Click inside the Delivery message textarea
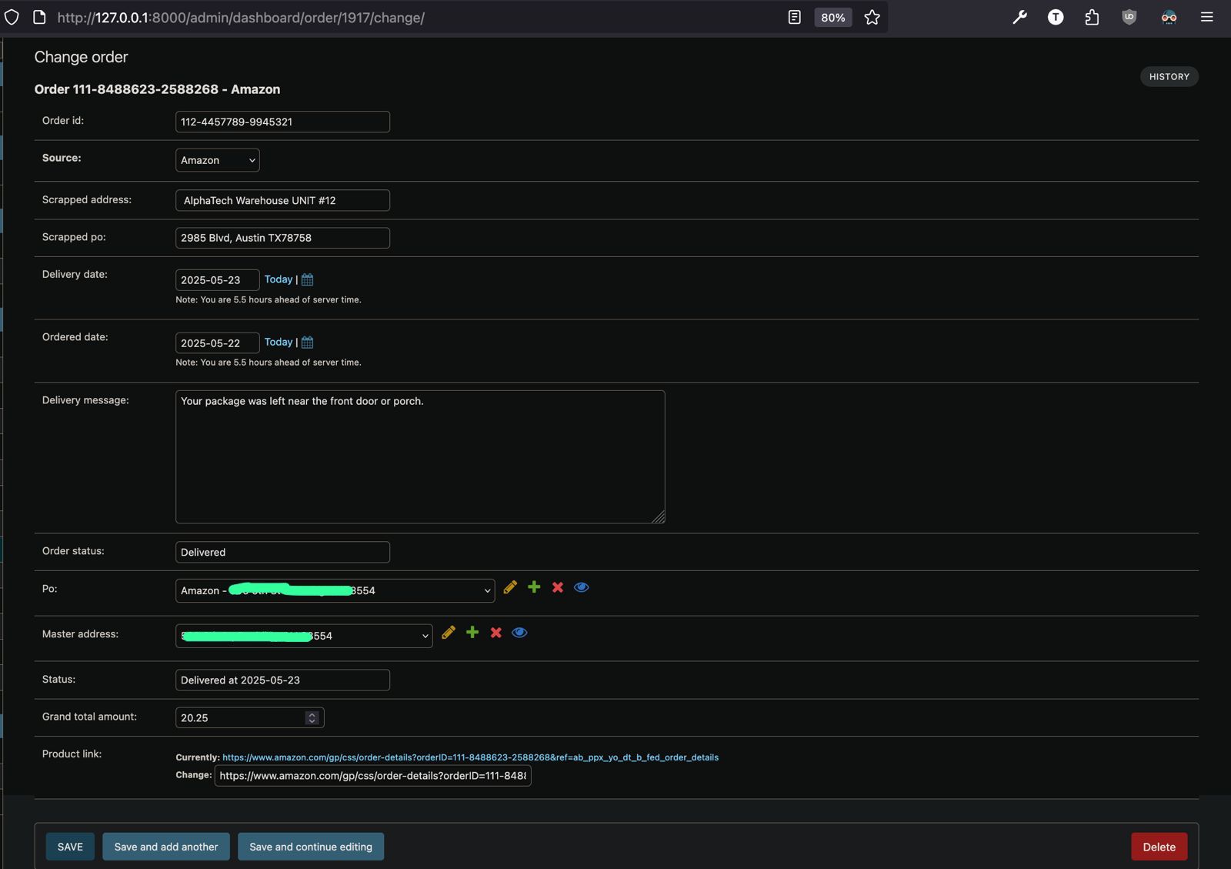This screenshot has height=869, width=1231. [x=420, y=457]
